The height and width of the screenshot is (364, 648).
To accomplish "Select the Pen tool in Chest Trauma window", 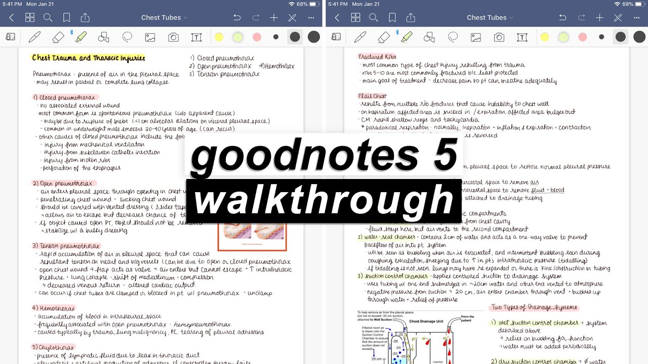I will (x=34, y=37).
